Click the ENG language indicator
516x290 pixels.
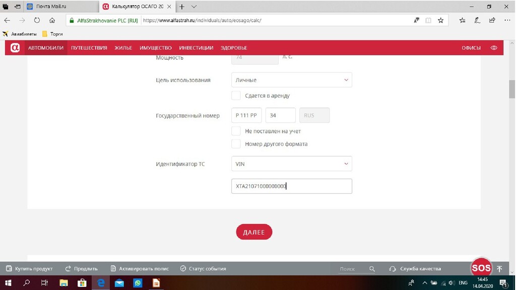pos(463,283)
